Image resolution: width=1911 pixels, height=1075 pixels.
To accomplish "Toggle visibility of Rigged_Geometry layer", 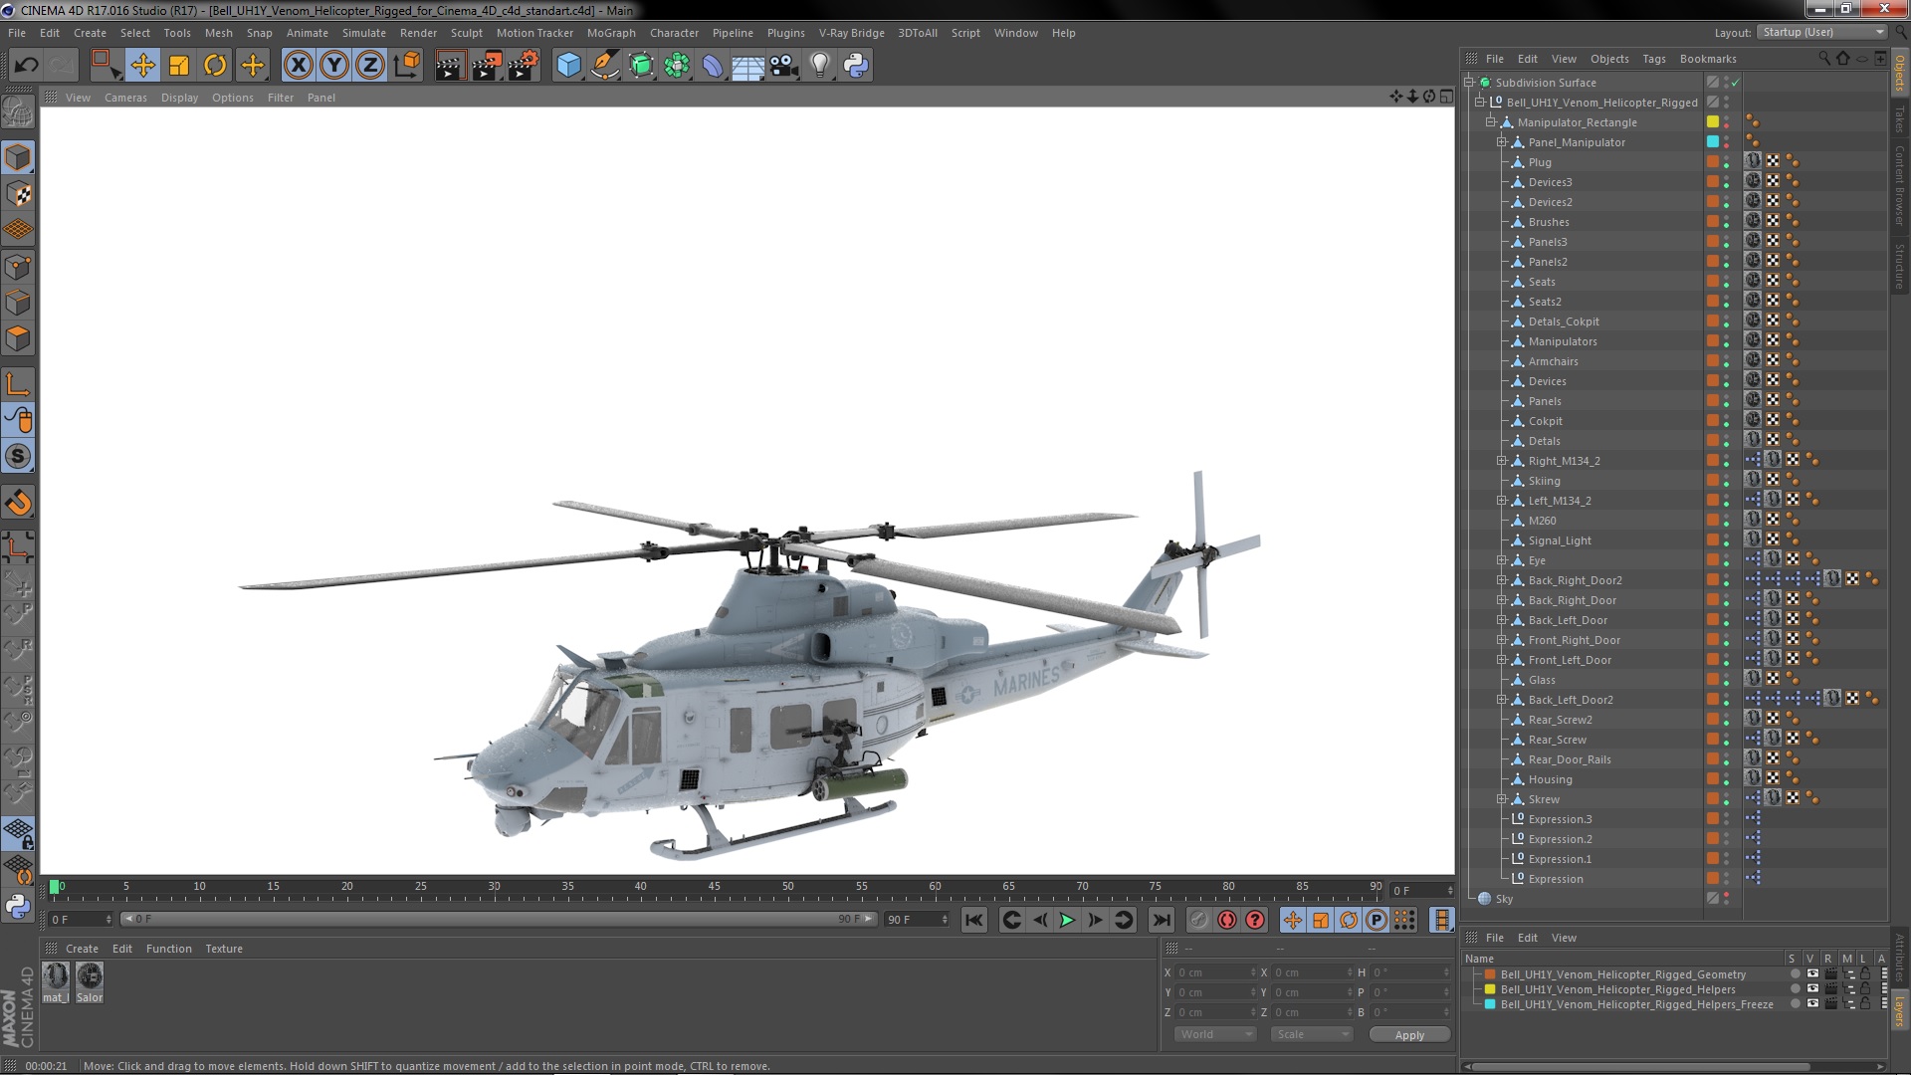I will (1812, 974).
